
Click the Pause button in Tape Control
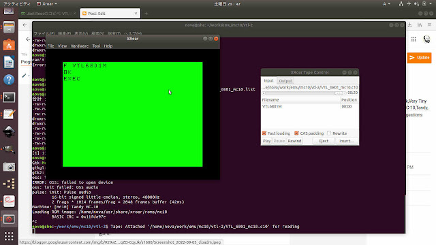[x=279, y=141]
